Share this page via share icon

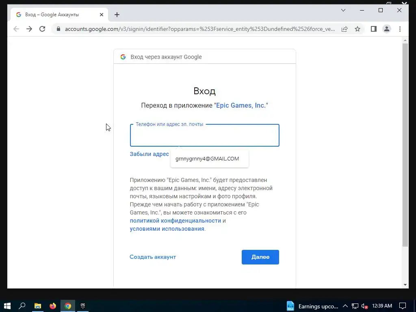coord(344,29)
